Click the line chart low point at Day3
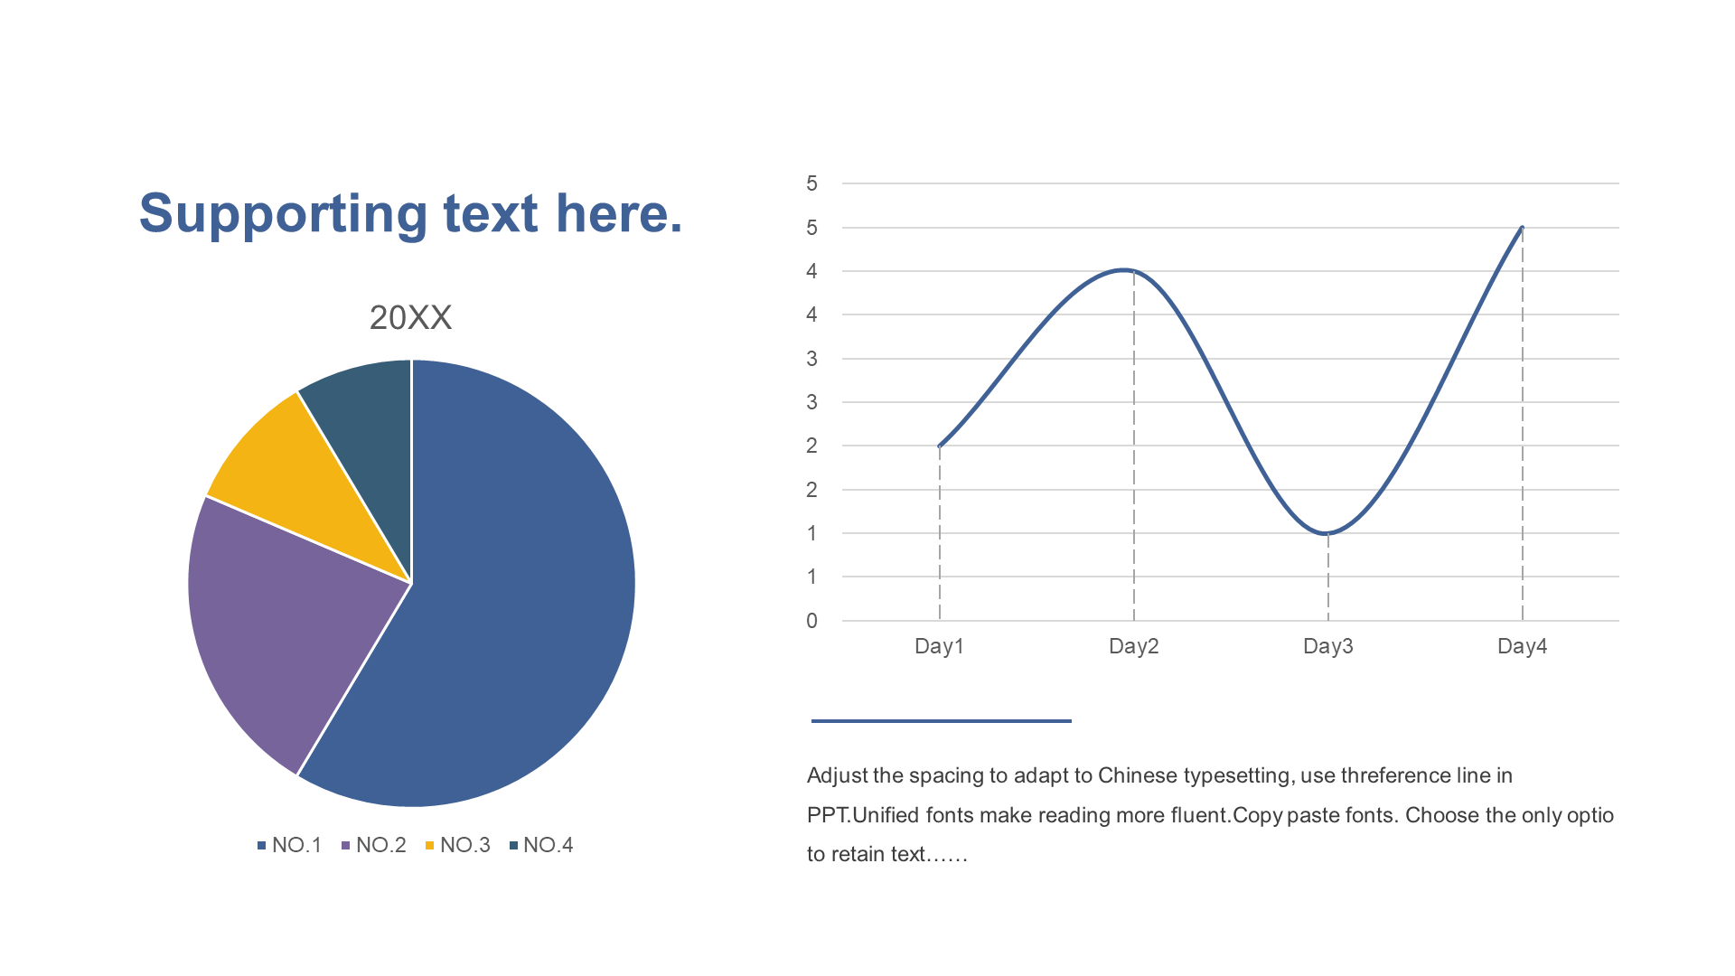The width and height of the screenshot is (1735, 976). pos(1327,533)
